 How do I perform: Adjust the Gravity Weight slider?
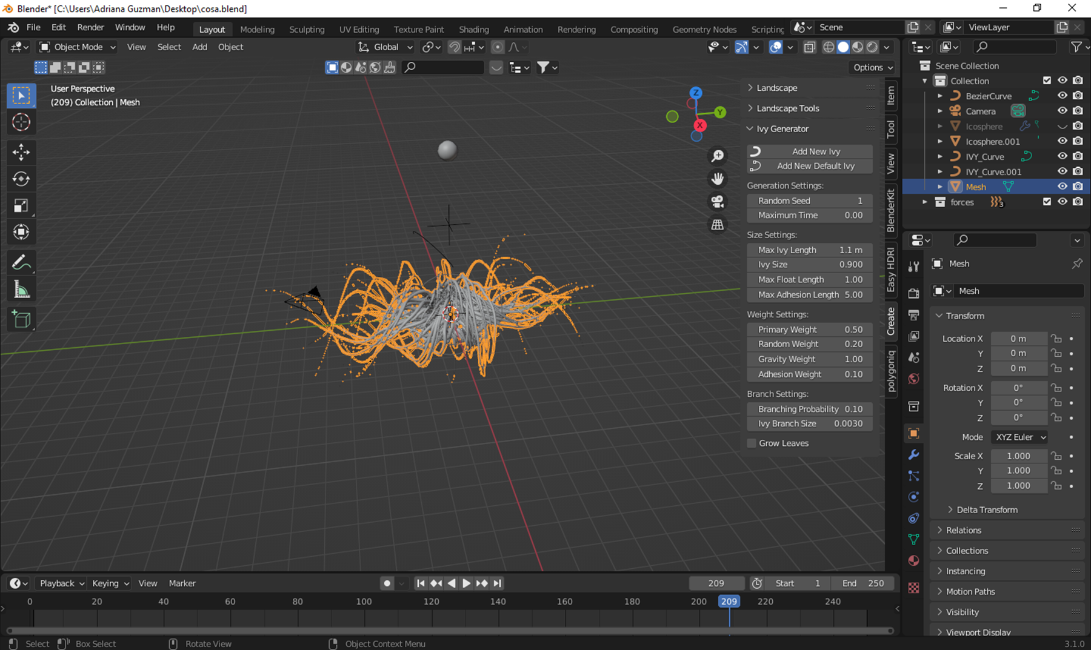pyautogui.click(x=810, y=359)
